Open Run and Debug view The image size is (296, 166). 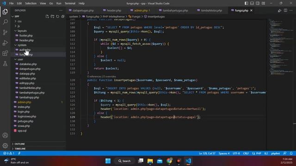point(5,43)
